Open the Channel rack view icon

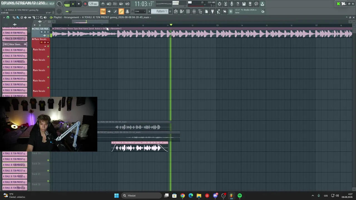(188, 11)
